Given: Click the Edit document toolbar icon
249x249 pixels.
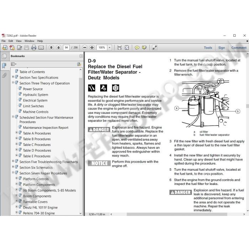Looking at the screenshot, I should 20,47.
